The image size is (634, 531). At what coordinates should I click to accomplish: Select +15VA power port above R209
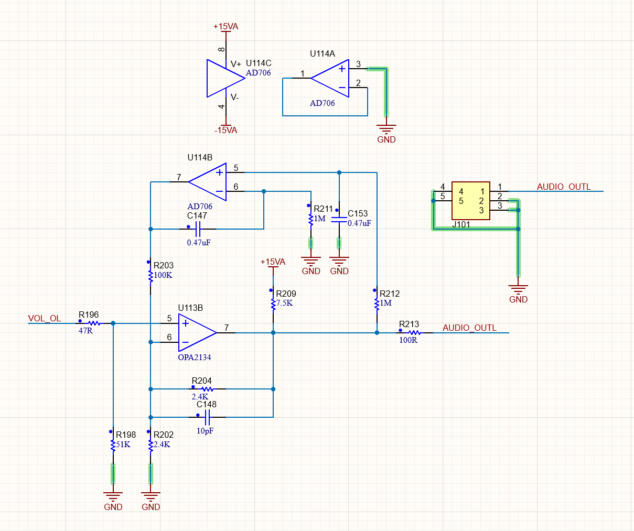pyautogui.click(x=273, y=266)
